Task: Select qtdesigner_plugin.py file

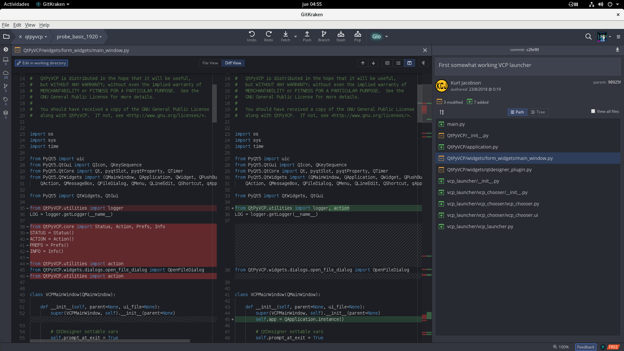Action: (528, 170)
